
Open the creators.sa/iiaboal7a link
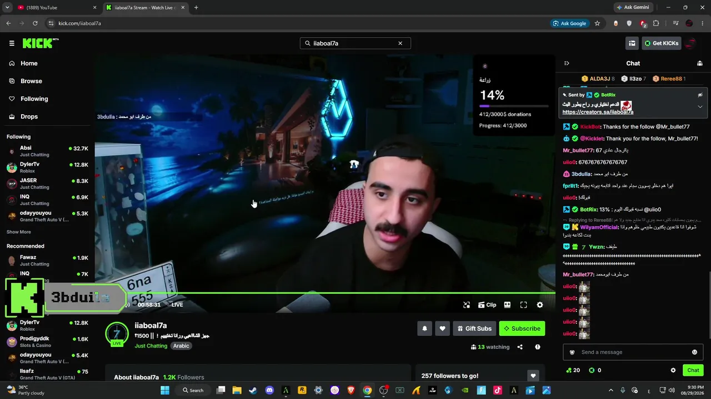point(598,112)
